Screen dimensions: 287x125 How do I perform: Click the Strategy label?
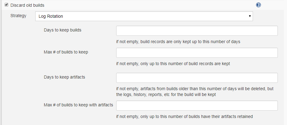[18, 16]
